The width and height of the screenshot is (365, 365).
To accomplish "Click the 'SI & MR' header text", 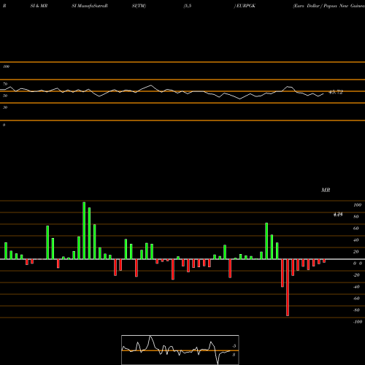I will pyautogui.click(x=39, y=6).
